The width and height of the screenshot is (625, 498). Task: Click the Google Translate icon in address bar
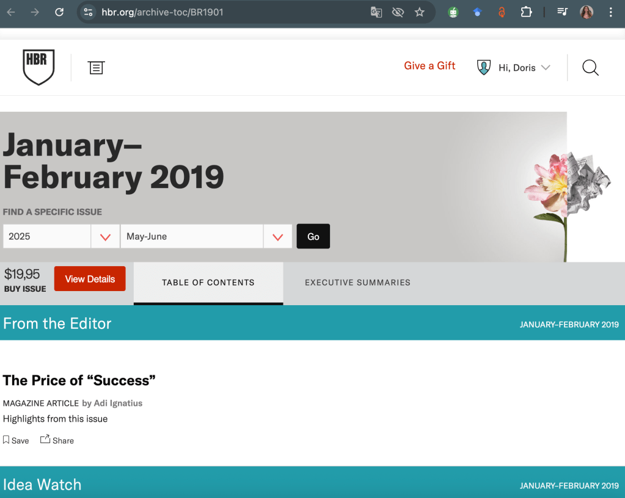click(x=376, y=12)
